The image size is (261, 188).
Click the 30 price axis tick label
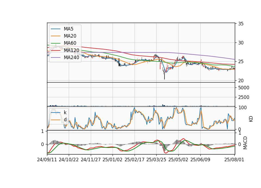[241, 43]
